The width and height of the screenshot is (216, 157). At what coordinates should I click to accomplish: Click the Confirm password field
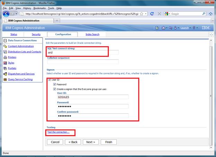pyautogui.click(x=93, y=116)
